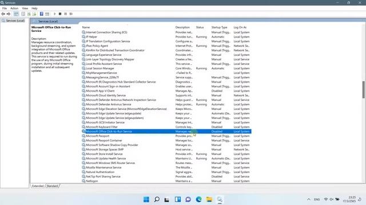This screenshot has height=205, width=366.
Task: Go back with the toolbar Back arrow
Action: point(3,14)
